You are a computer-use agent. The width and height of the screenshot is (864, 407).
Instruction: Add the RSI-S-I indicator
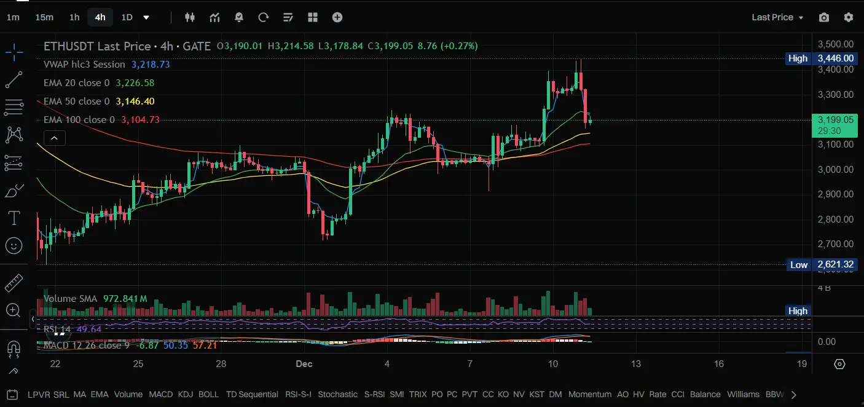pos(299,394)
